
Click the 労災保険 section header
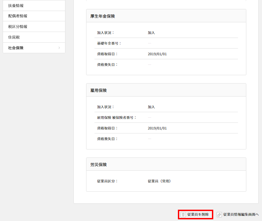98,164
